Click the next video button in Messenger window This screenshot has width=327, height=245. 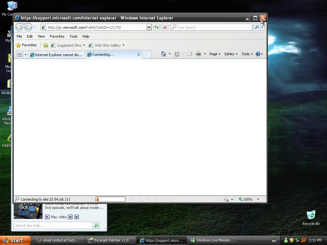click(x=77, y=217)
